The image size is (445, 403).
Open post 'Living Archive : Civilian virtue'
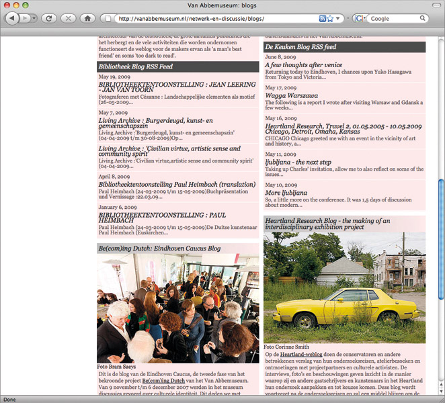[x=169, y=151]
